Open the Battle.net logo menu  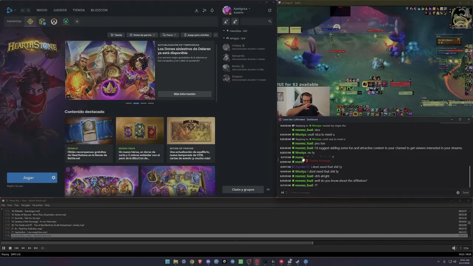[x=11, y=10]
